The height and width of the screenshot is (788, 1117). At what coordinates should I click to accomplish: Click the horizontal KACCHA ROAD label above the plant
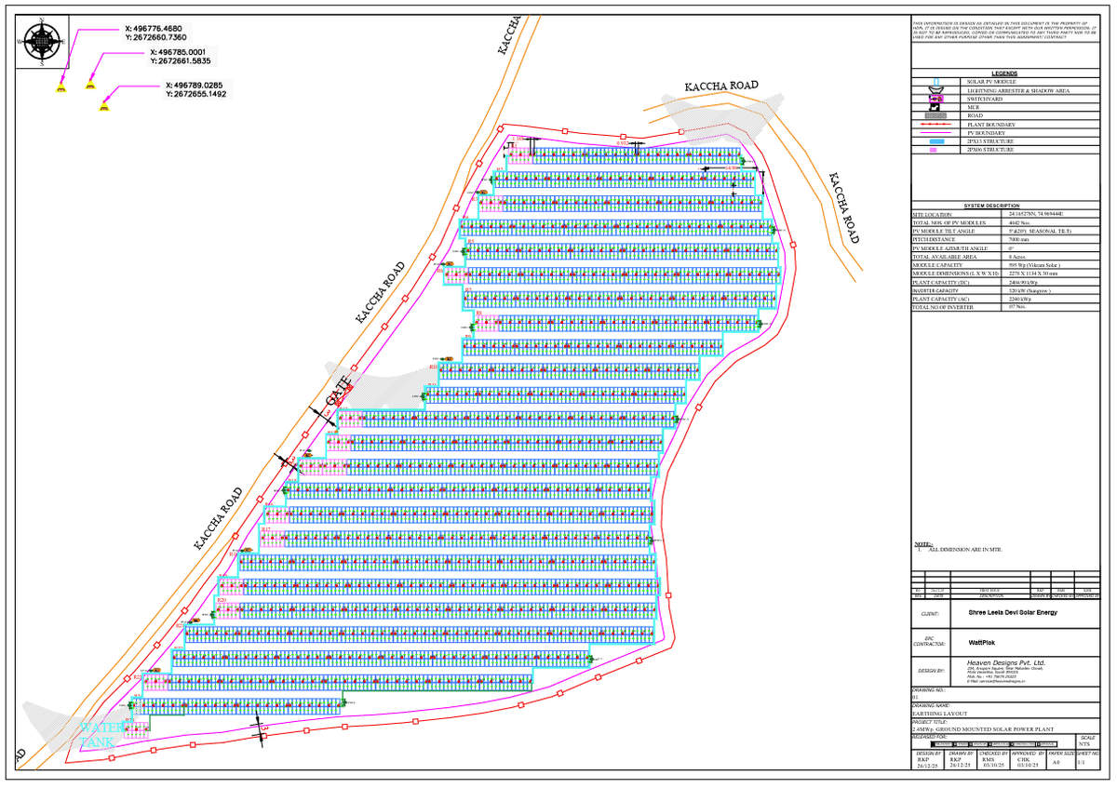coord(721,86)
